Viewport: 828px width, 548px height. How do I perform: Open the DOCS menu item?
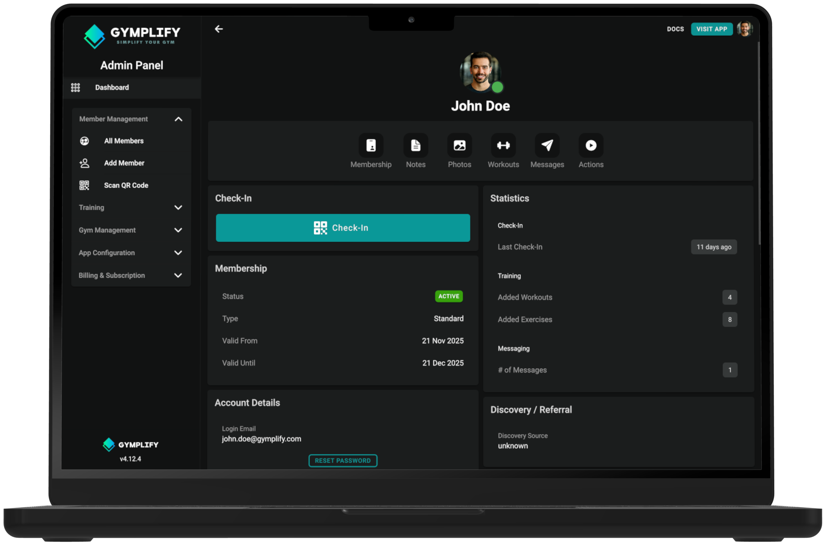tap(675, 29)
